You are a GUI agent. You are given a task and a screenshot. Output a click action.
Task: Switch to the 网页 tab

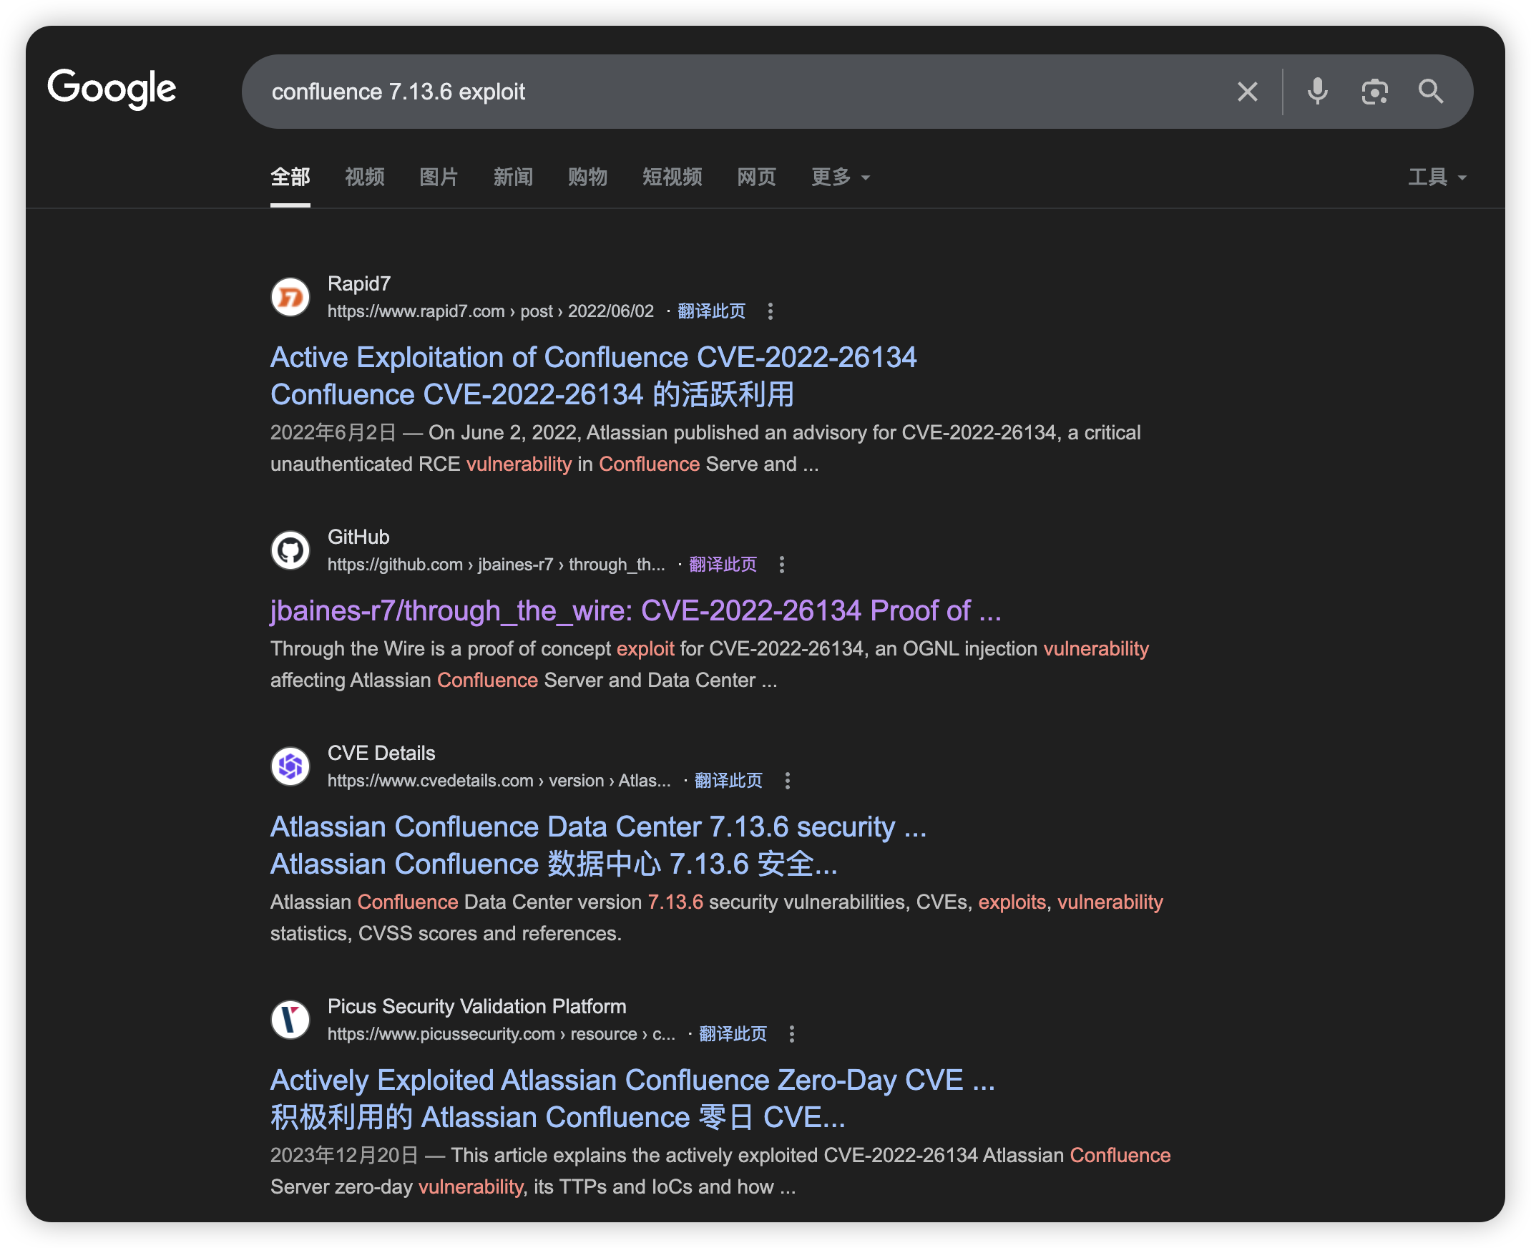[757, 177]
